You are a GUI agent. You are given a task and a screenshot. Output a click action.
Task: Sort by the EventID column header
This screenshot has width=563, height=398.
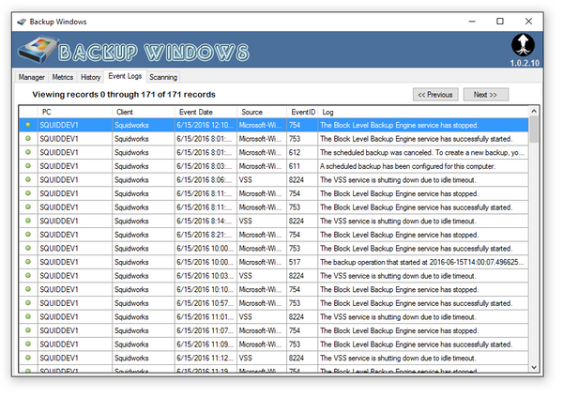coord(302,112)
